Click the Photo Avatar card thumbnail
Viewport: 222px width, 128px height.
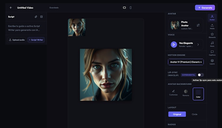coord(175,25)
